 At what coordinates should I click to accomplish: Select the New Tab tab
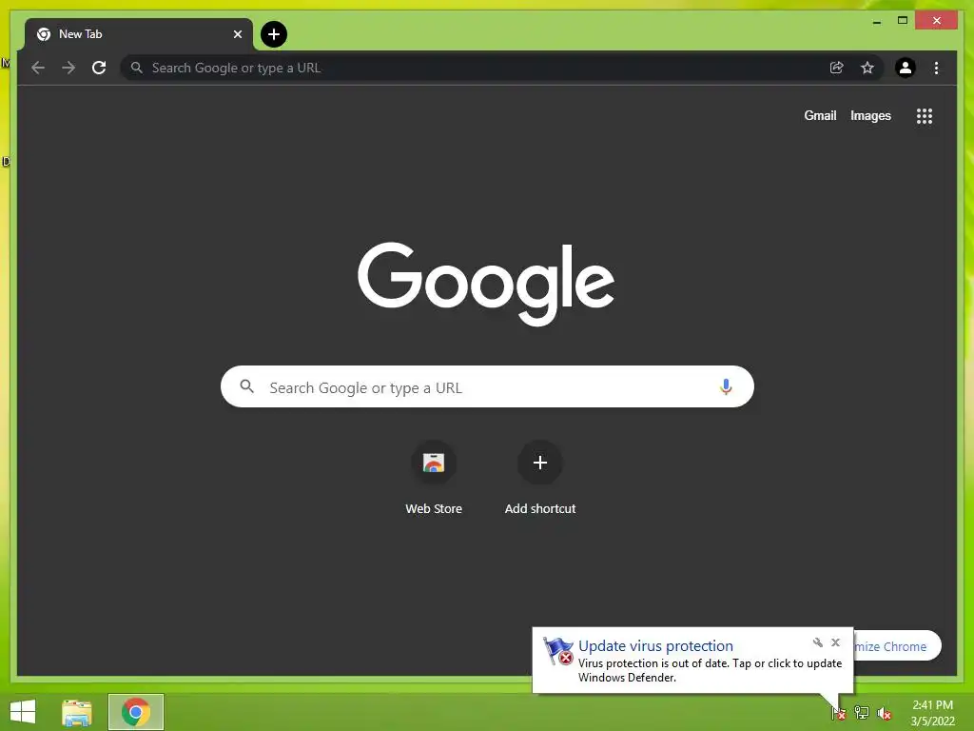click(138, 34)
